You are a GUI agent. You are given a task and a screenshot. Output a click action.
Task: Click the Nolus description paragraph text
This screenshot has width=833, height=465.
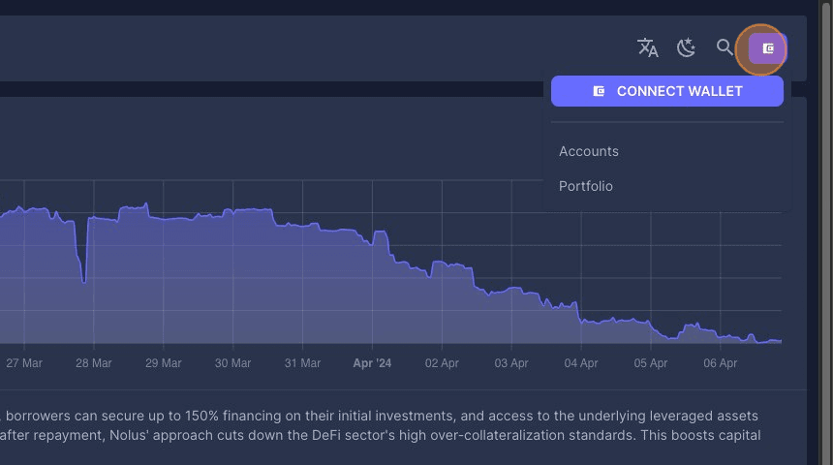[387, 426]
